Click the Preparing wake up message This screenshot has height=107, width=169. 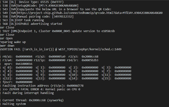[13, 42]
